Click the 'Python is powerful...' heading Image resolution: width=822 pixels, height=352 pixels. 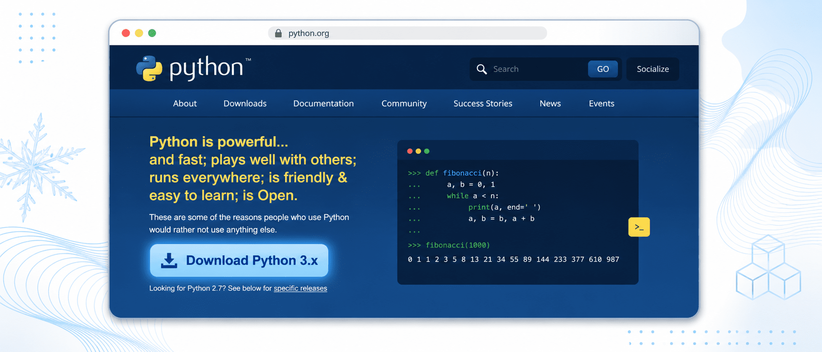pos(218,141)
